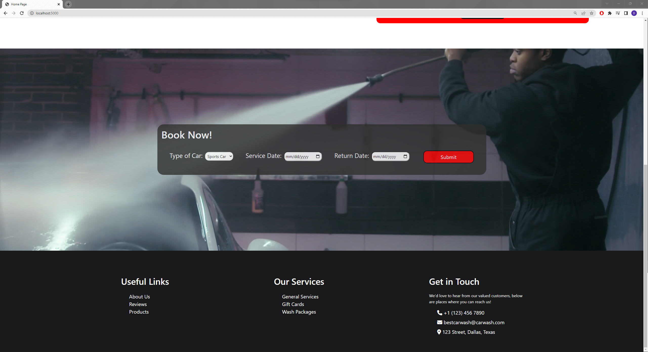Viewport: 648px width, 352px height.
Task: Bookmark page with star icon
Action: (x=592, y=13)
